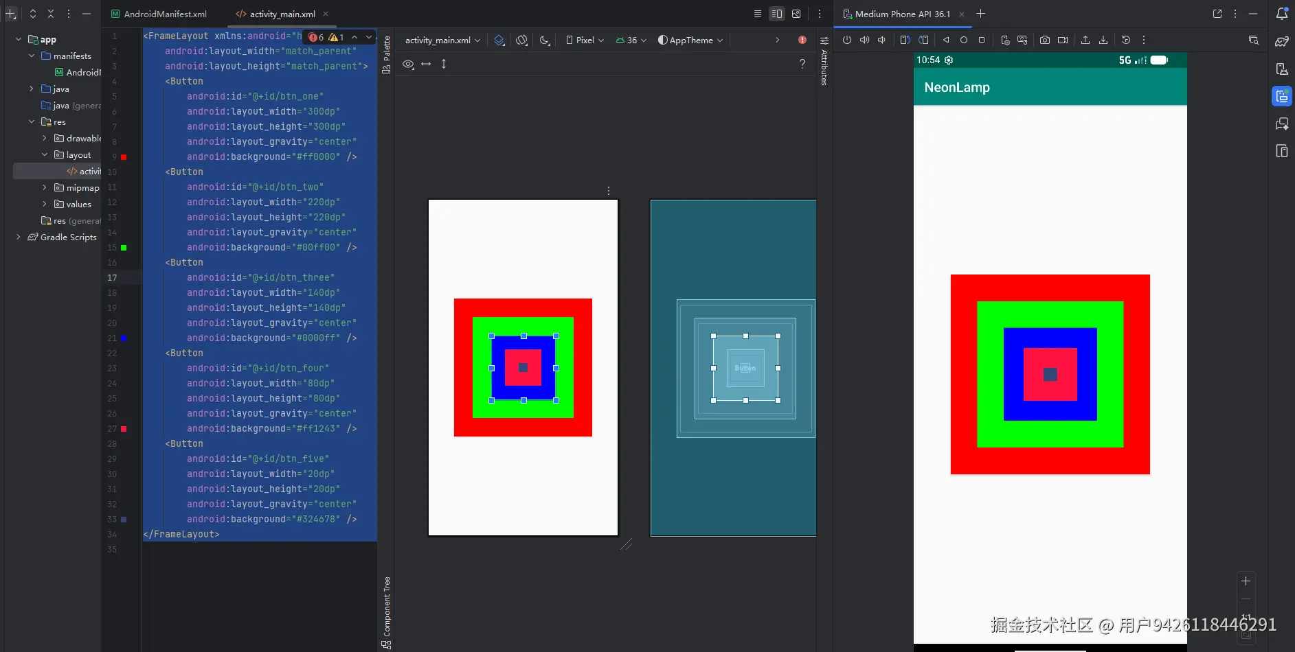Start an emulator screen recording
1295x652 pixels.
pyautogui.click(x=1063, y=40)
